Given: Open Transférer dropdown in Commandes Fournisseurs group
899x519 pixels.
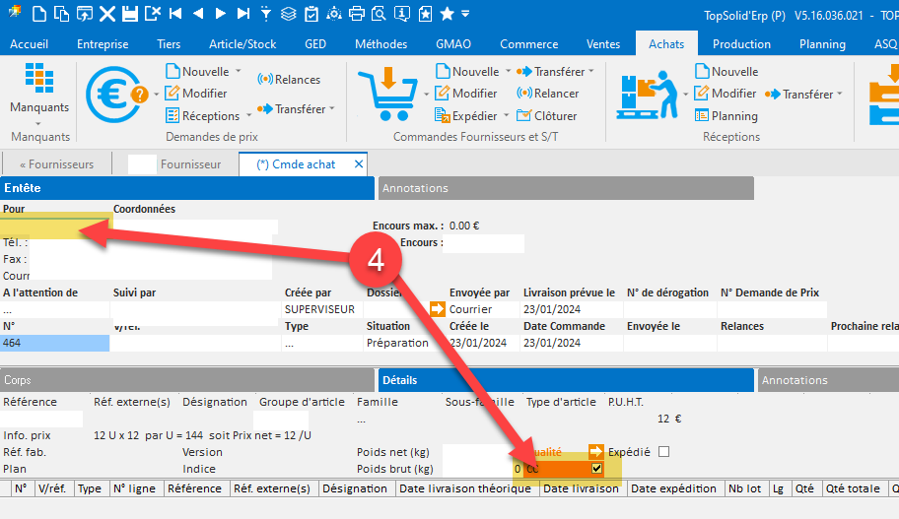Looking at the screenshot, I should tap(591, 71).
